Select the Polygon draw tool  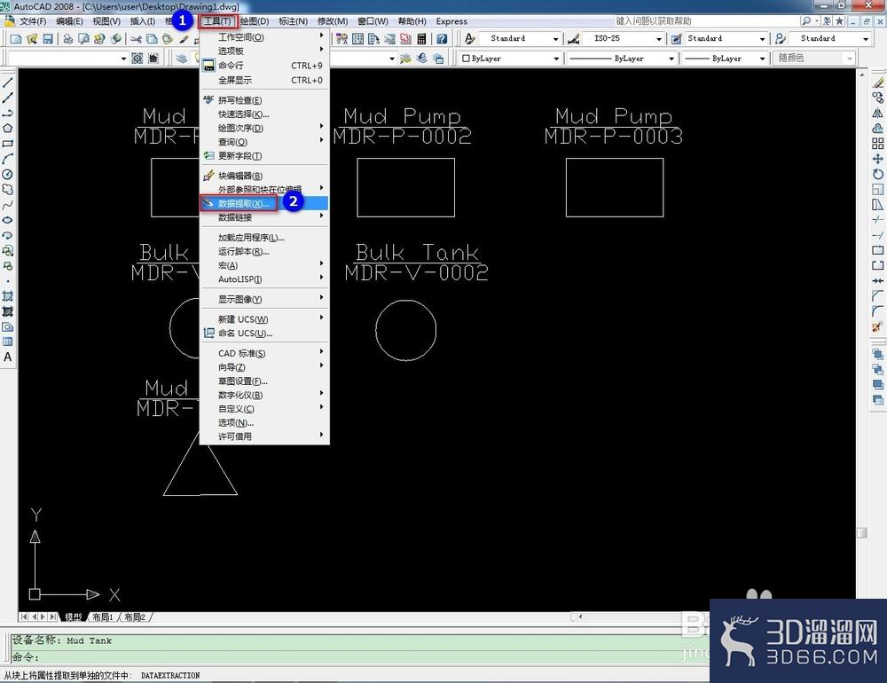click(8, 129)
